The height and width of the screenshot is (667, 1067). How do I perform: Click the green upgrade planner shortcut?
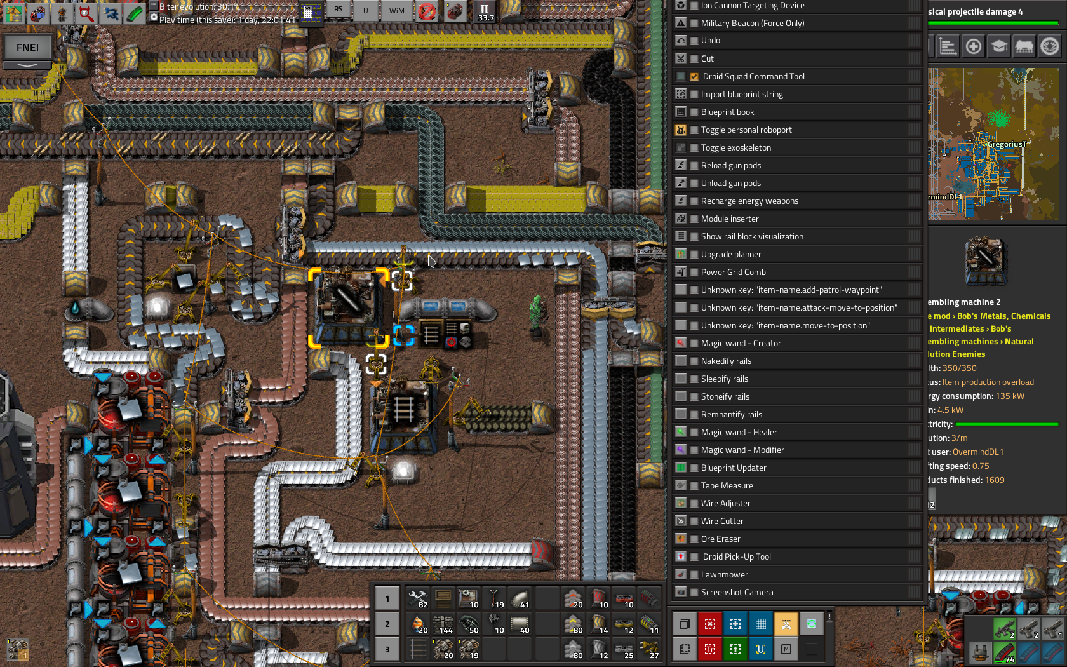tap(735, 649)
